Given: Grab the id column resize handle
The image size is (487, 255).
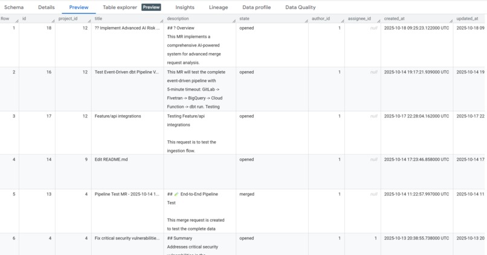Looking at the screenshot, I should click(x=53, y=21).
